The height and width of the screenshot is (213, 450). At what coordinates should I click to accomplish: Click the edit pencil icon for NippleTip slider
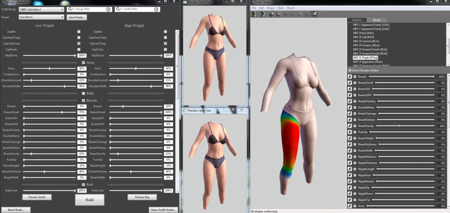(x=350, y=200)
